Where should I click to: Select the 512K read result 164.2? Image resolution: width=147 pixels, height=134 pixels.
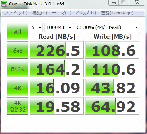57,69
